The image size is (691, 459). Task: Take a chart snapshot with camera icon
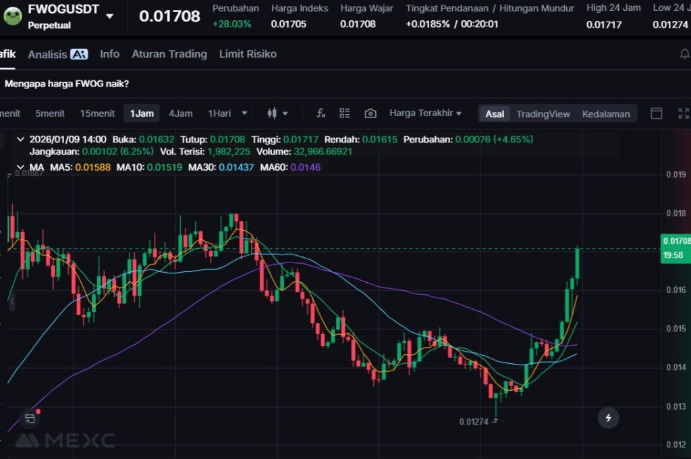(370, 113)
